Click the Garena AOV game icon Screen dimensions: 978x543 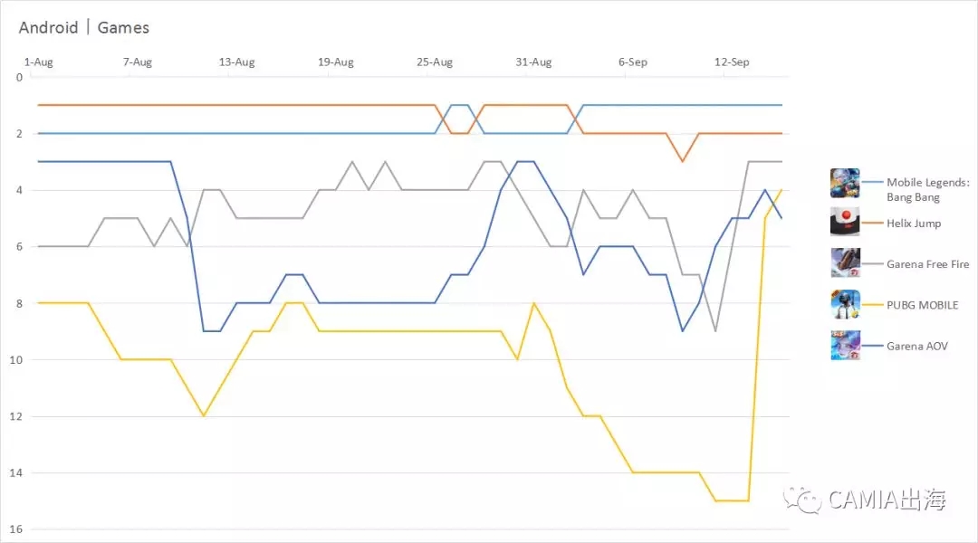pos(845,346)
